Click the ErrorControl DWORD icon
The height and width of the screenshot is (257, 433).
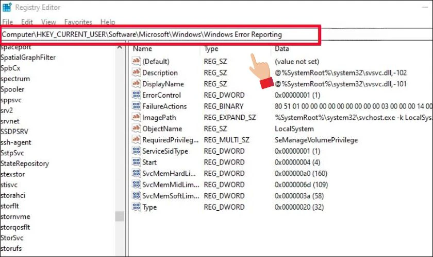(137, 95)
